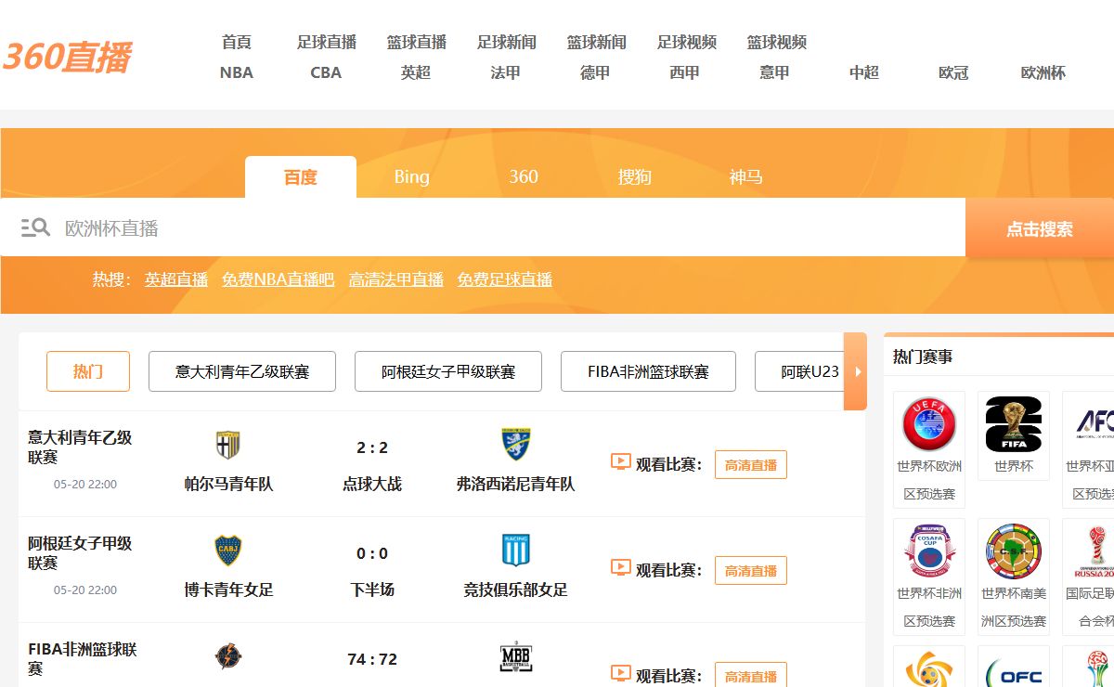Screen dimensions: 1114x687
Task: Click 高清直播 in the FIBA非洲篮球联赛 row
Action: [x=751, y=675]
